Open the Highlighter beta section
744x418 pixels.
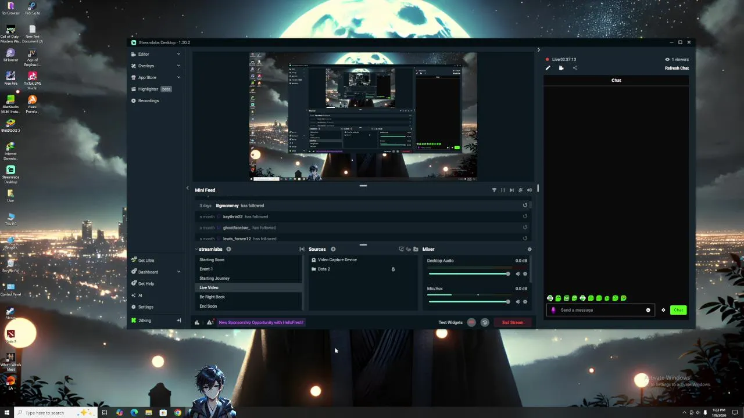[x=151, y=89]
